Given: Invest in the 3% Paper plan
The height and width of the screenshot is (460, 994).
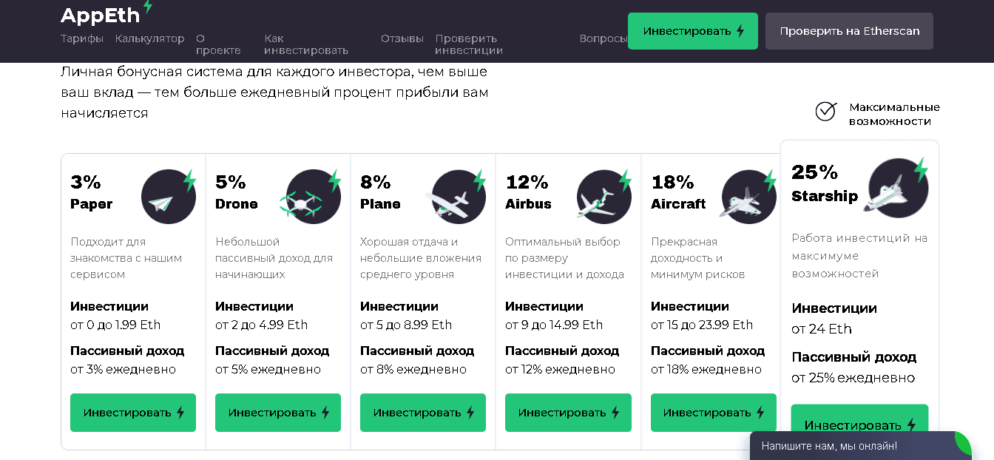Looking at the screenshot, I should tap(133, 413).
